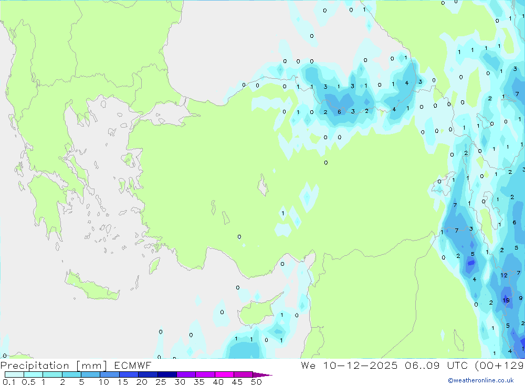525x385 pixels.
Task: Select the 5–10 mm legend color swatch
Action: (90, 374)
